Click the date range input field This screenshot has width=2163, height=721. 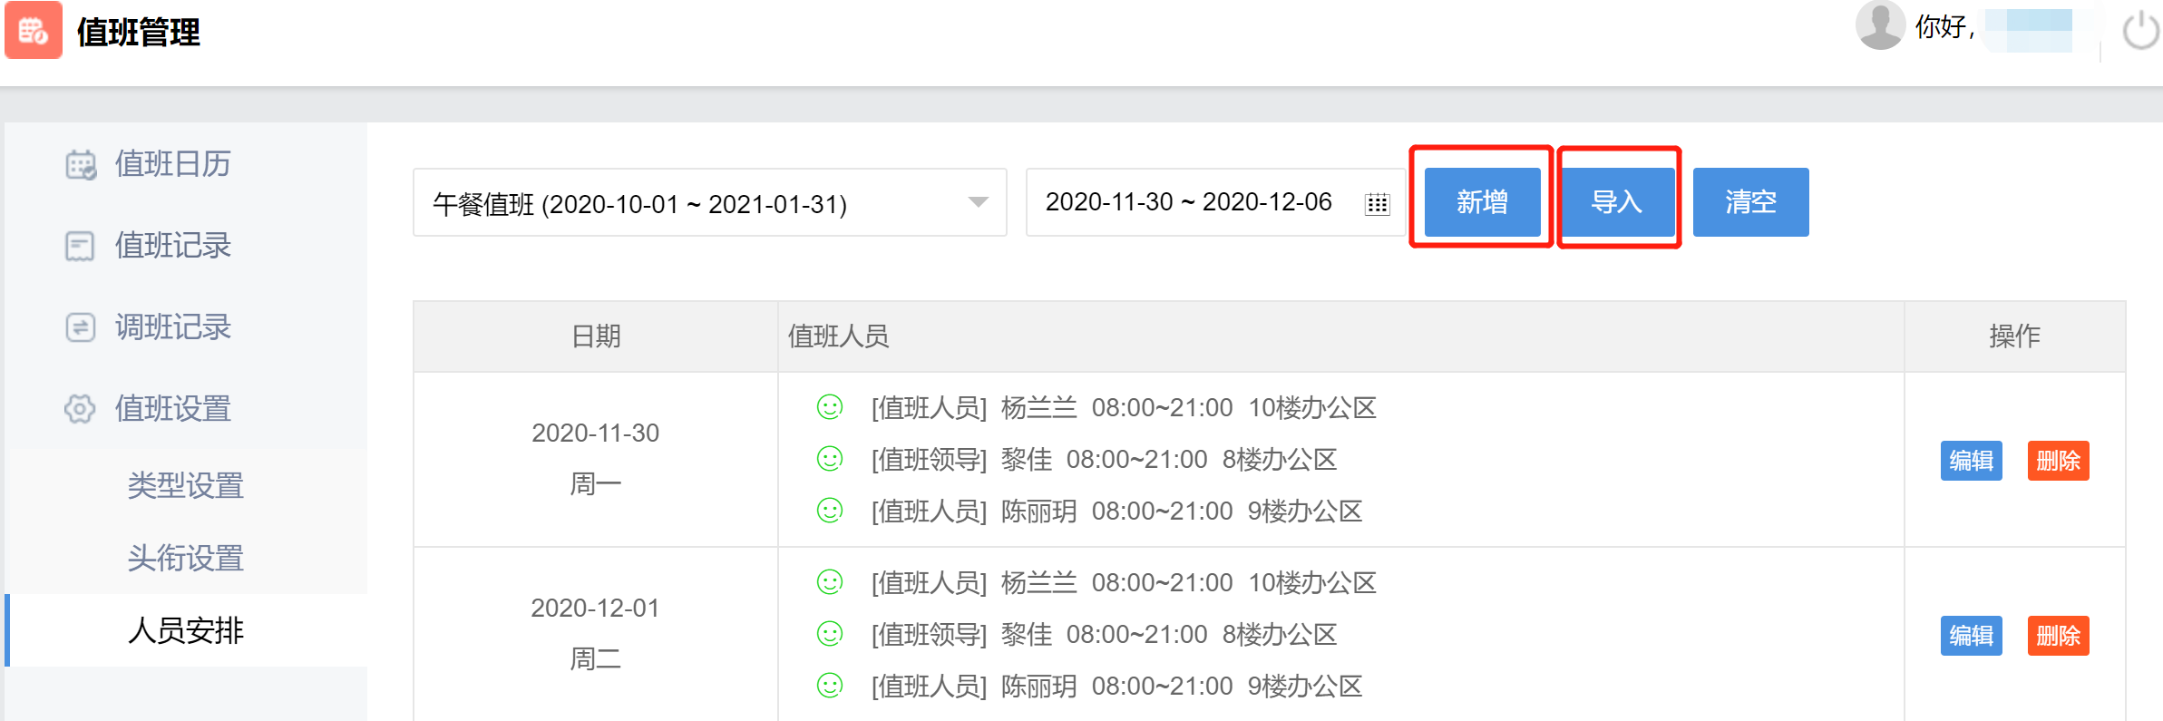[x=1188, y=202]
